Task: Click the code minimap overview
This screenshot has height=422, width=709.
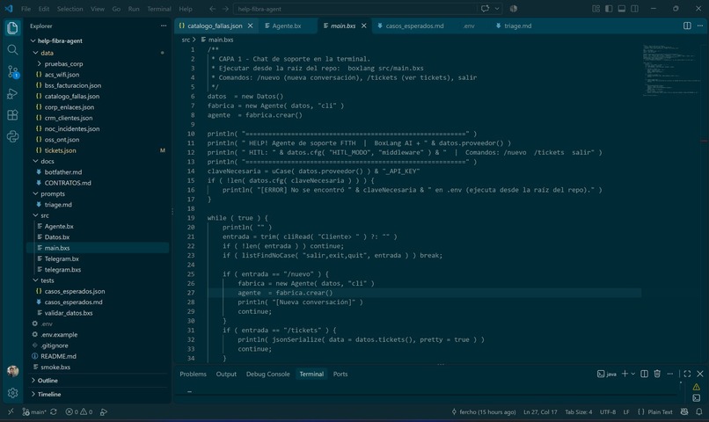Action: (x=671, y=70)
